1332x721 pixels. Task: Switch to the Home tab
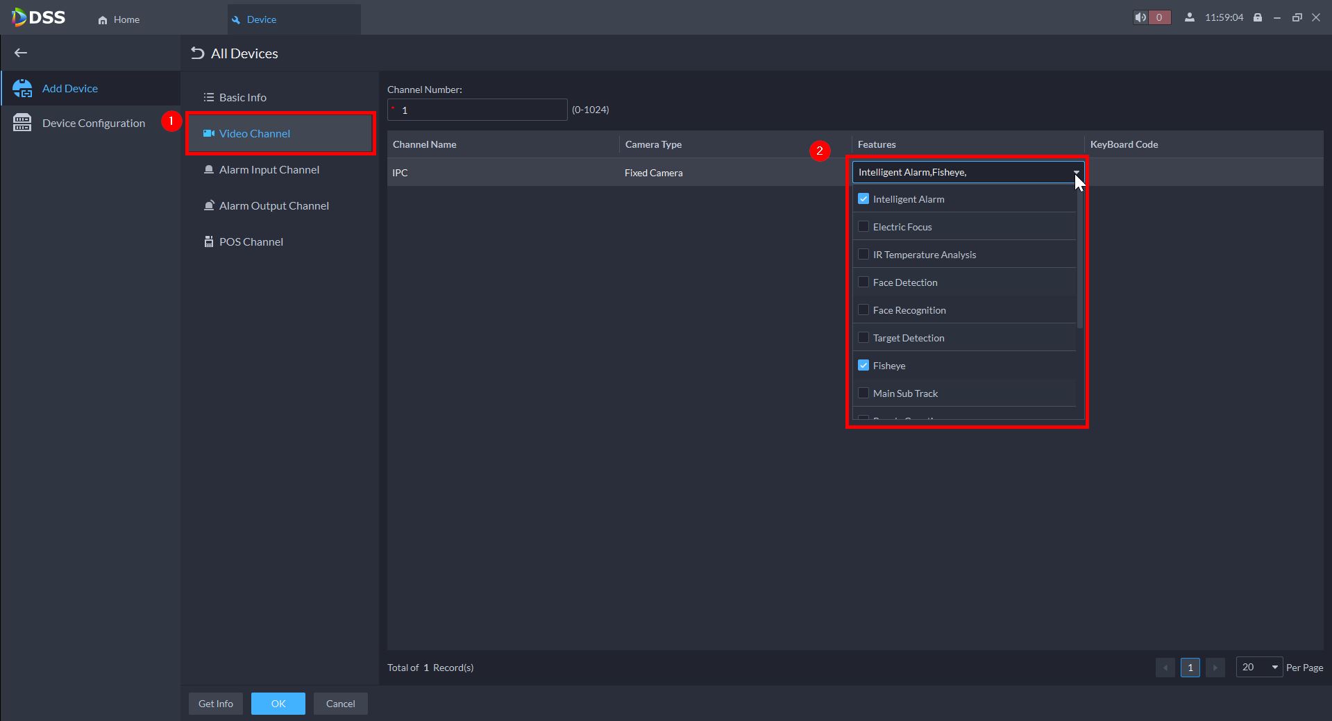(x=119, y=19)
